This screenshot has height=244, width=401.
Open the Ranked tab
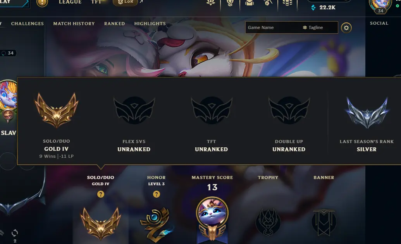115,24
